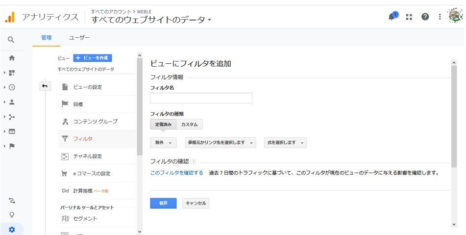Viewport: 466px width, 235px height.
Task: Open the 除外 dropdown
Action: [x=164, y=143]
